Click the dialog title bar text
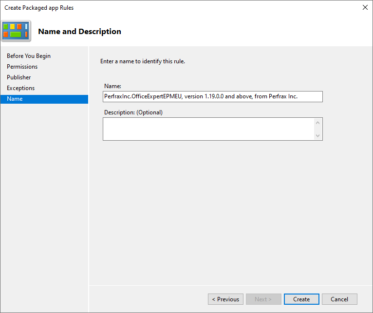The image size is (373, 313). point(39,8)
